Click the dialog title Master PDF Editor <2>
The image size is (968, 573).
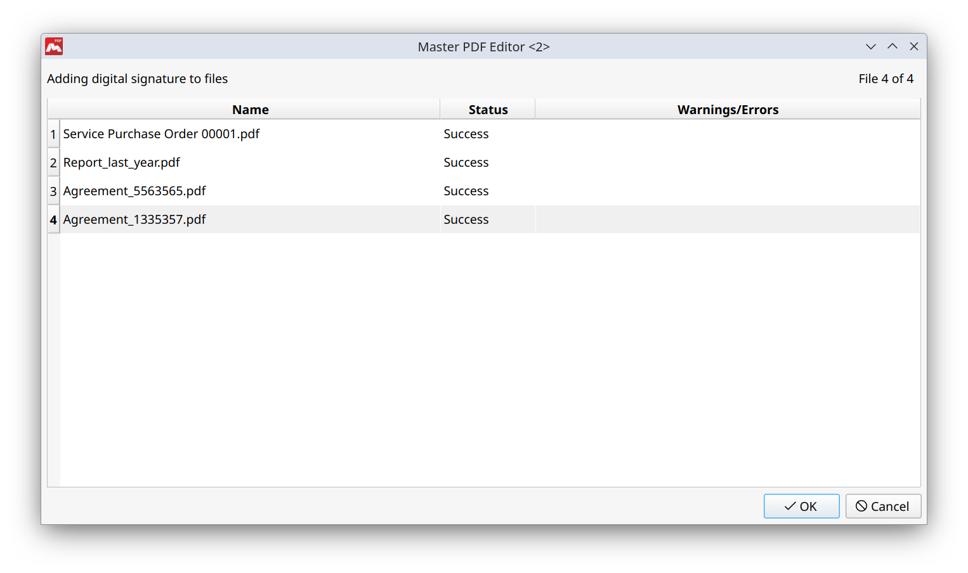[x=483, y=46]
